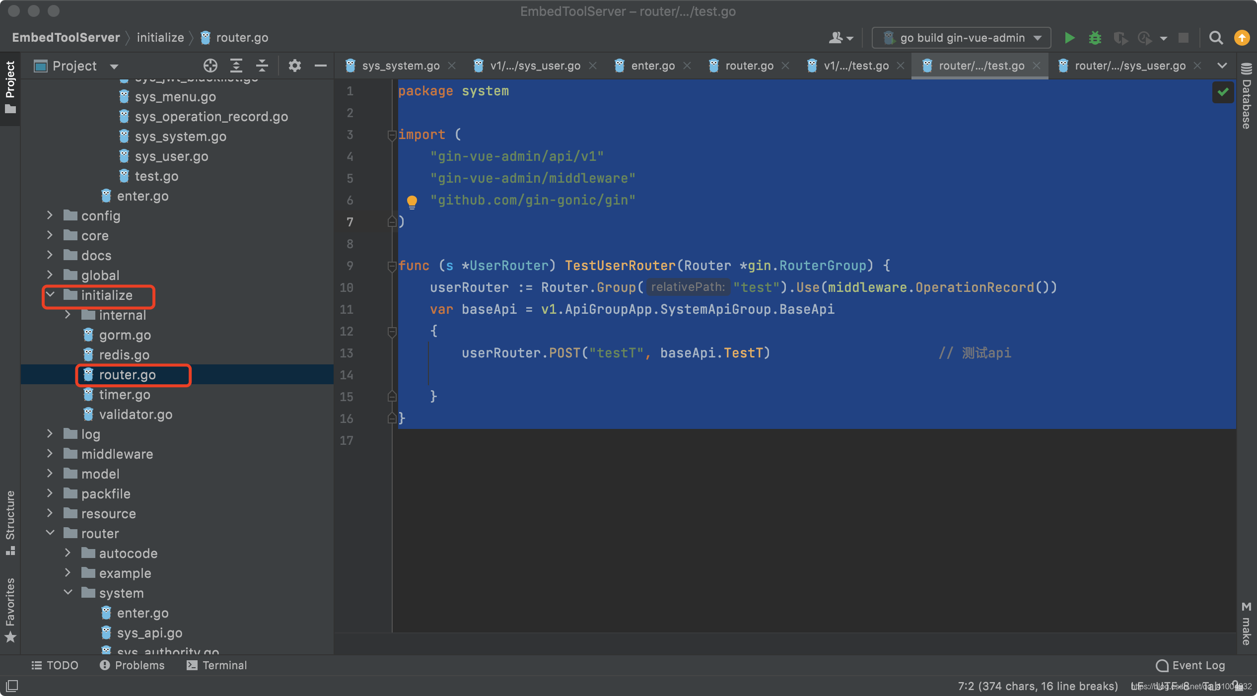Viewport: 1257px width, 696px height.
Task: Open the Database tool window
Action: coord(1247,96)
